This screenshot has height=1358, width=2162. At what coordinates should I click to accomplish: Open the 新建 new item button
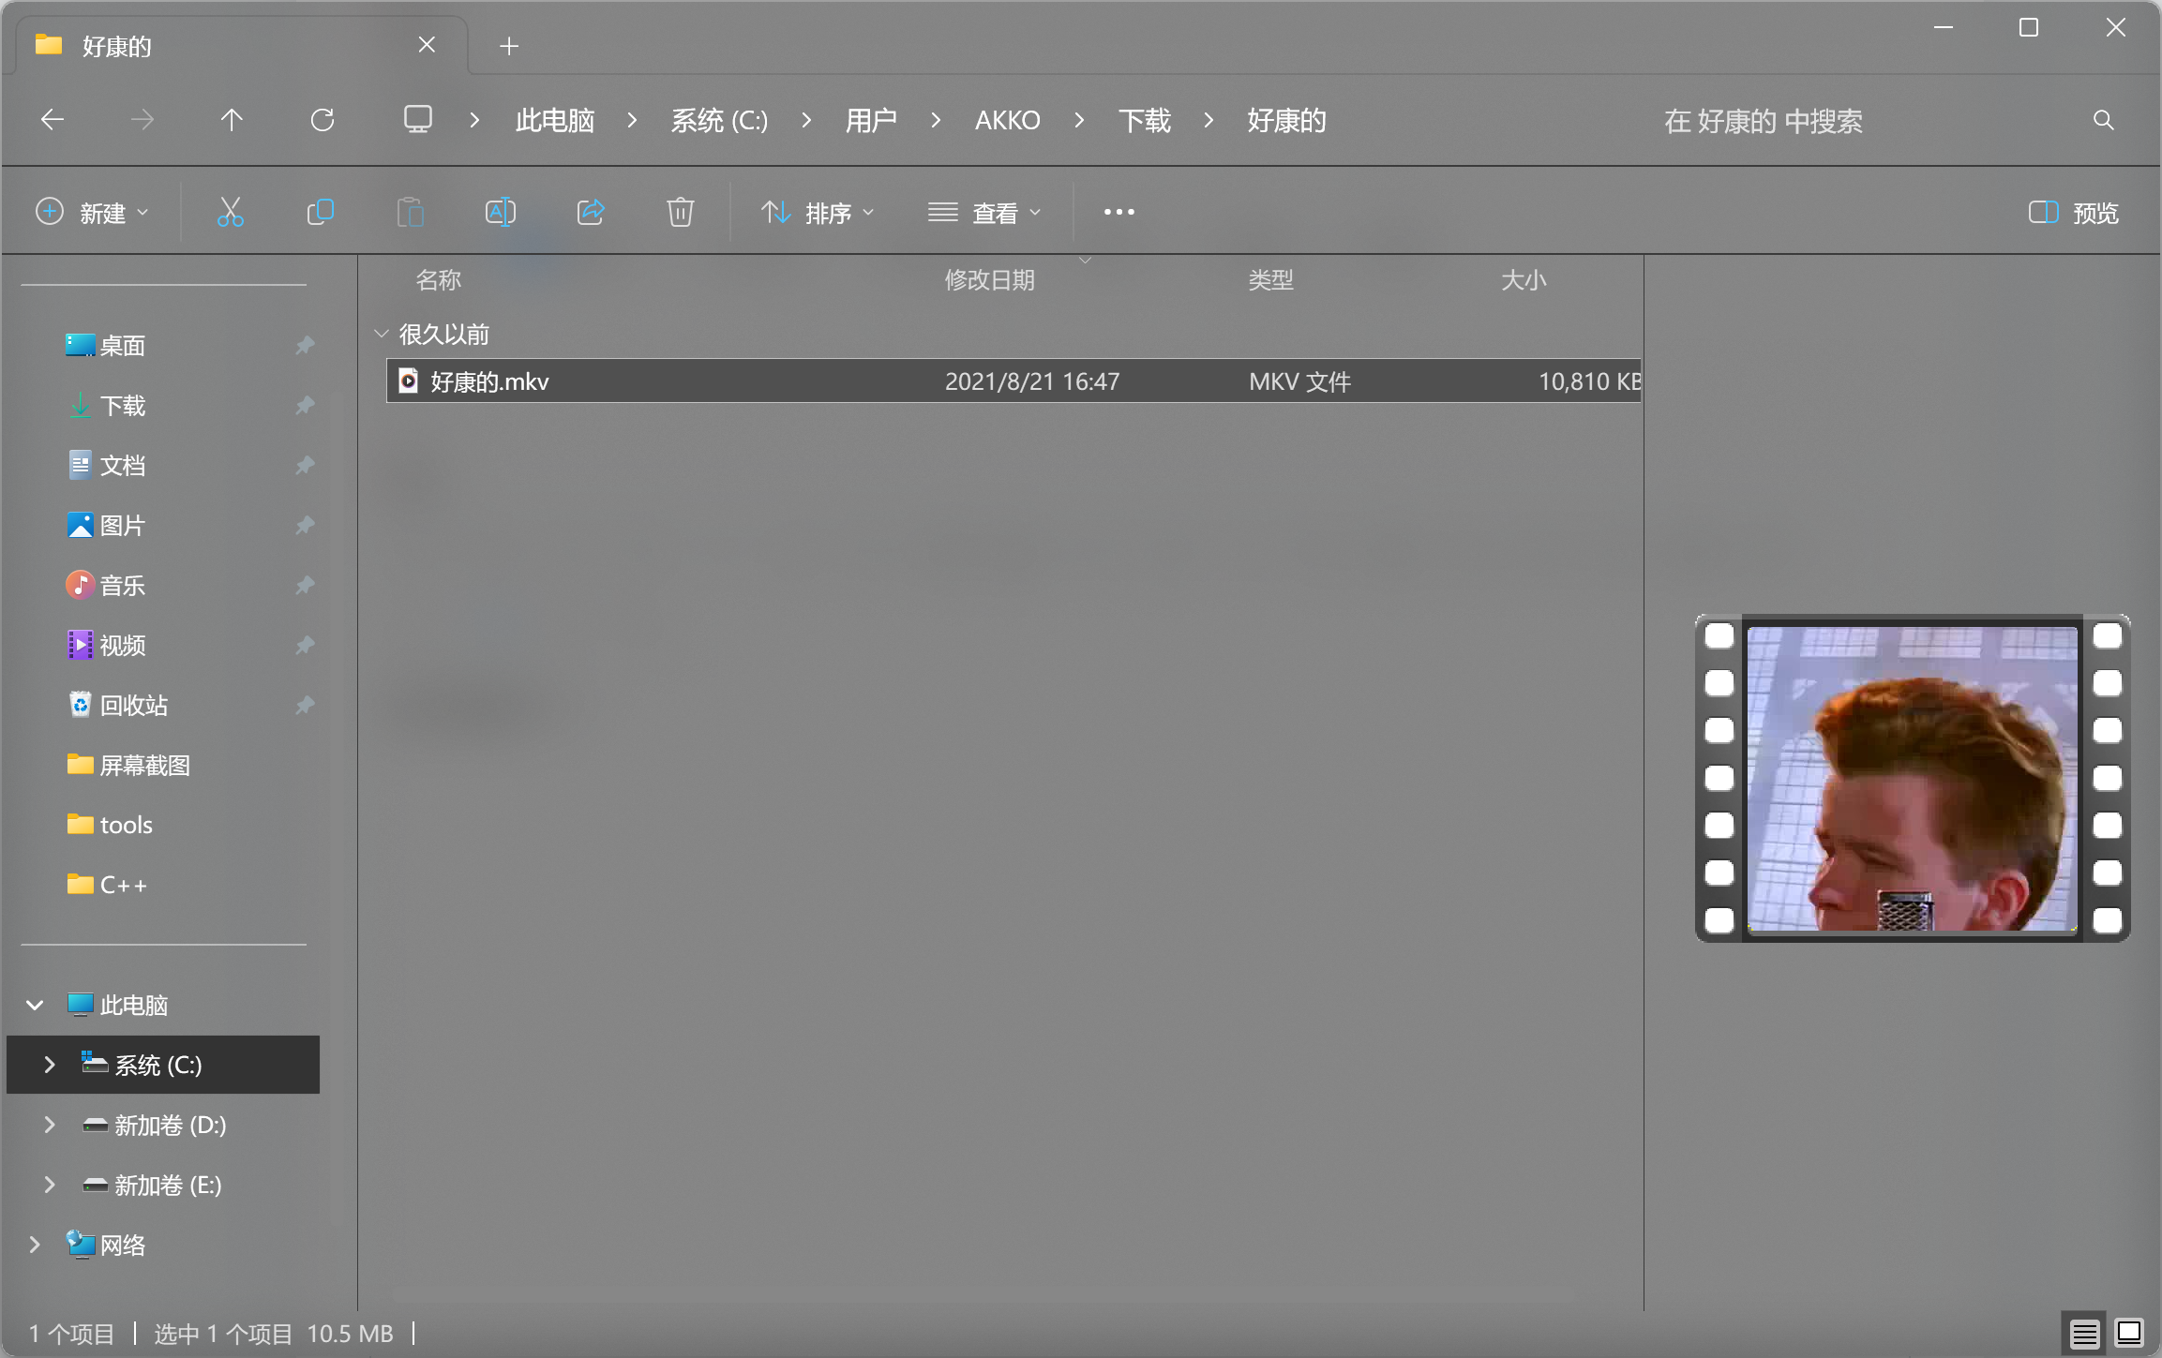pyautogui.click(x=92, y=213)
